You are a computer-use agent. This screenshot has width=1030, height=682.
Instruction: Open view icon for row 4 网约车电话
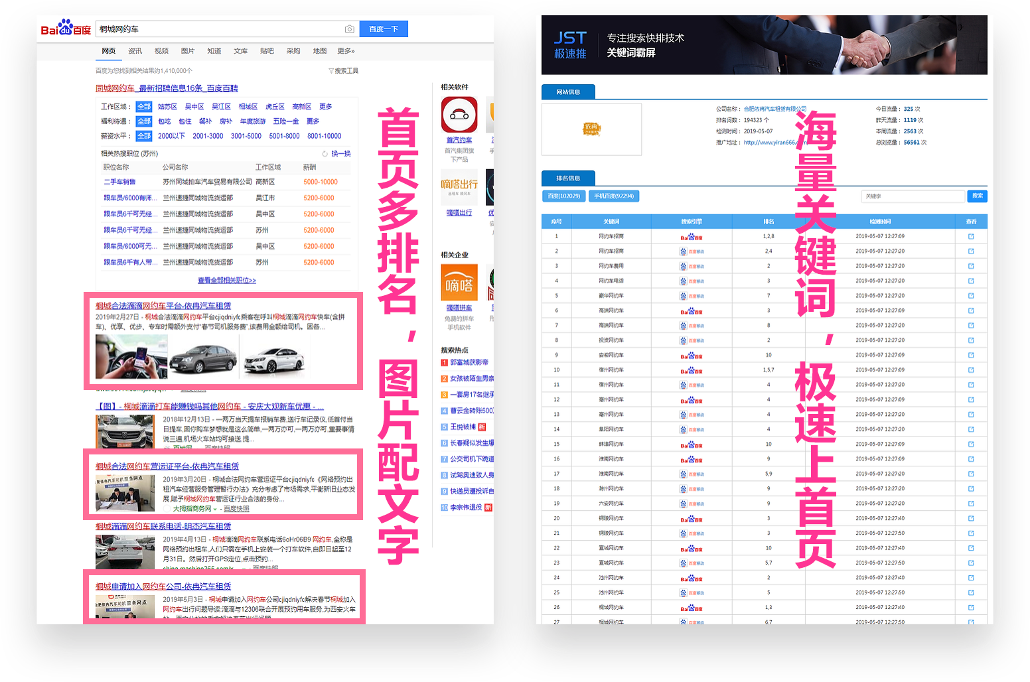(x=971, y=281)
